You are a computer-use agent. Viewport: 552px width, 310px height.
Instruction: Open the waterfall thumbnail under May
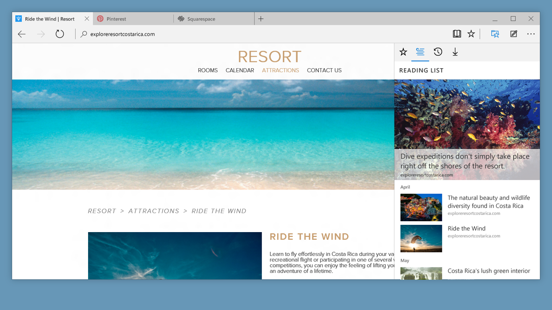click(421, 273)
